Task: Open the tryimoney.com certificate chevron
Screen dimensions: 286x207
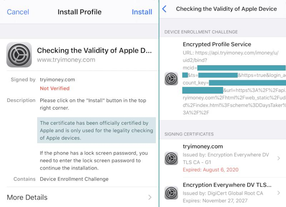Action: (x=278, y=158)
